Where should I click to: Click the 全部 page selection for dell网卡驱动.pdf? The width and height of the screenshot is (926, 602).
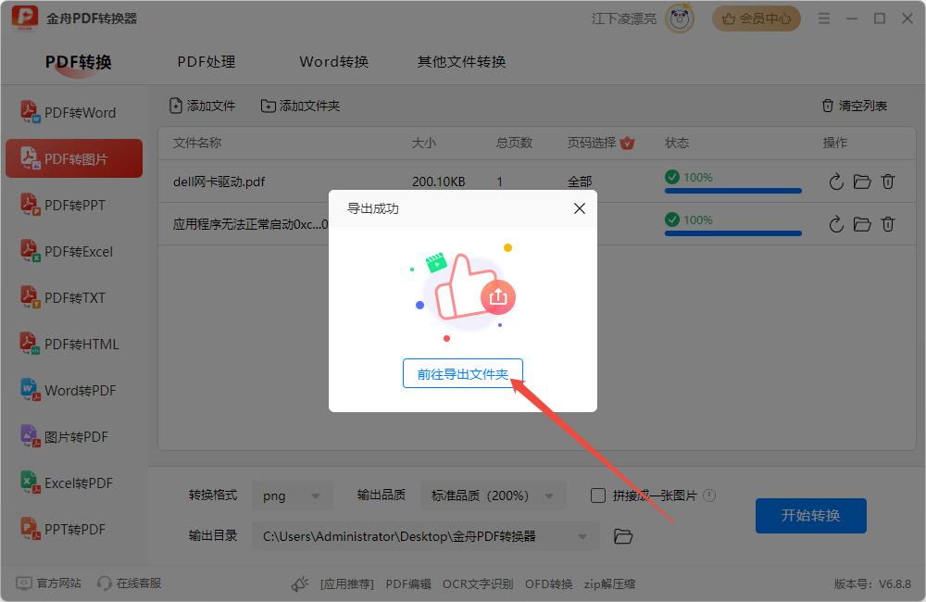[x=580, y=182]
